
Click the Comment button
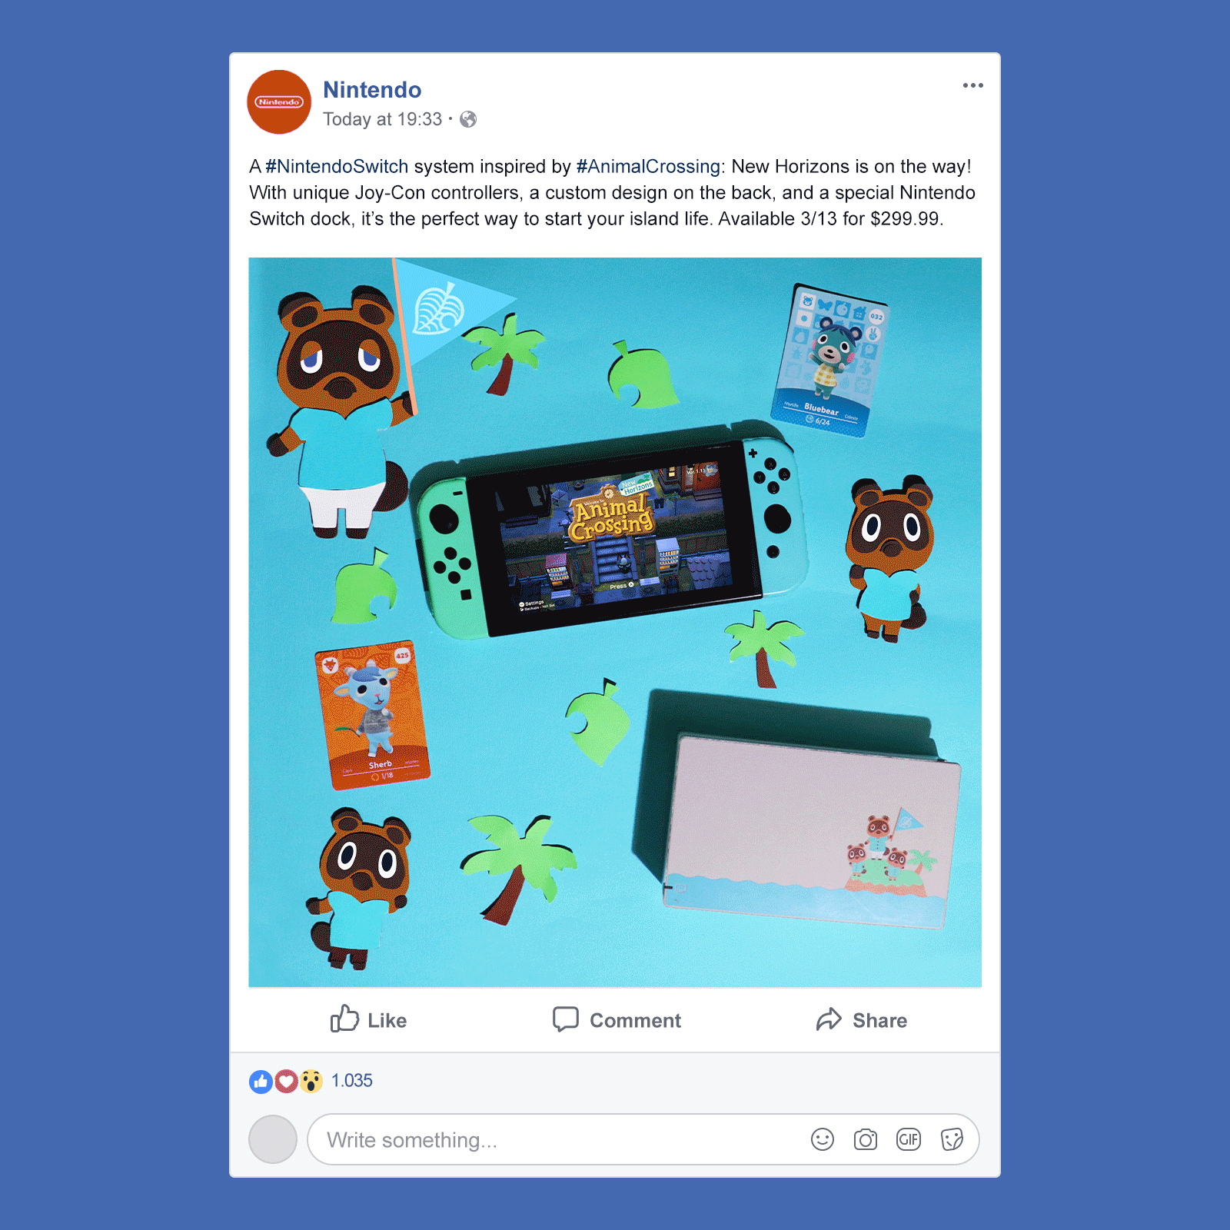(617, 1020)
